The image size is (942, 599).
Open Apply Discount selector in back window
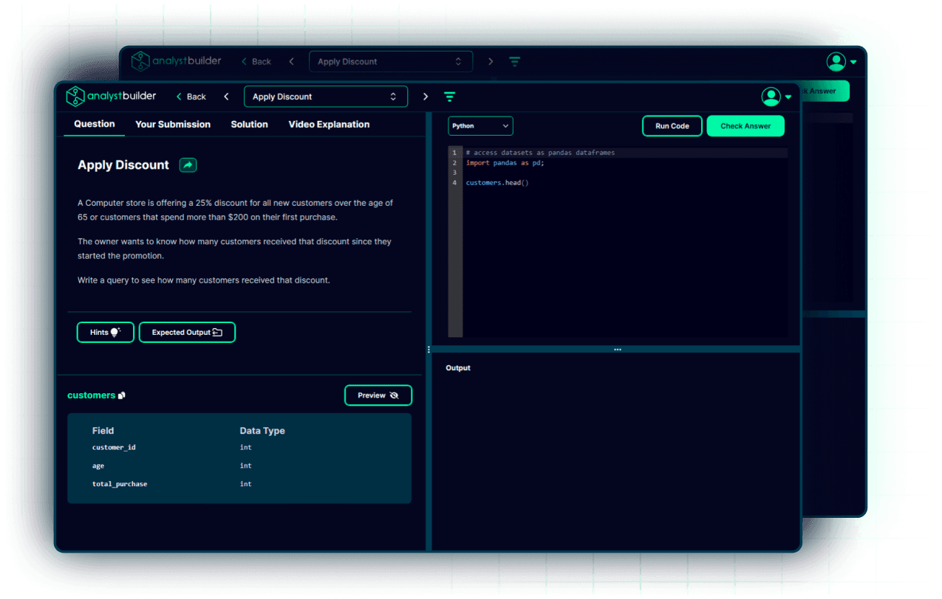click(391, 62)
